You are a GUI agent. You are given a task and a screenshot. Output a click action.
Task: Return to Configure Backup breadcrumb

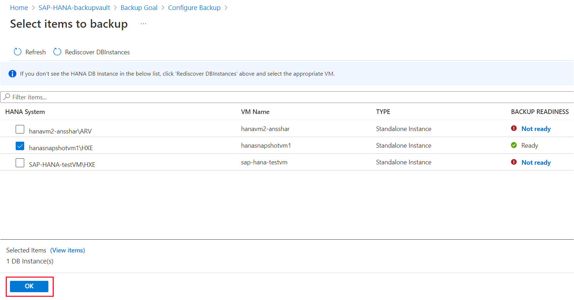(x=194, y=8)
